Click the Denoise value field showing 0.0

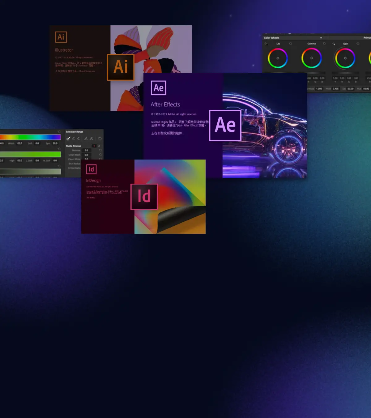86,151
